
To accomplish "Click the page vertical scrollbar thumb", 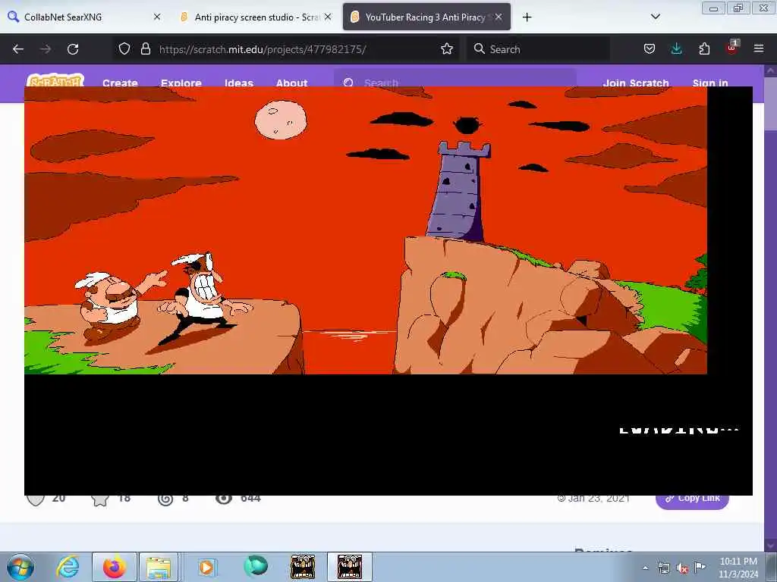I will coord(770,104).
